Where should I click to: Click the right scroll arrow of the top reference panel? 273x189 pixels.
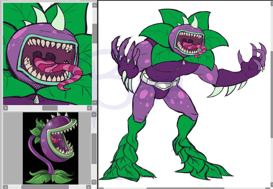pyautogui.click(x=89, y=108)
